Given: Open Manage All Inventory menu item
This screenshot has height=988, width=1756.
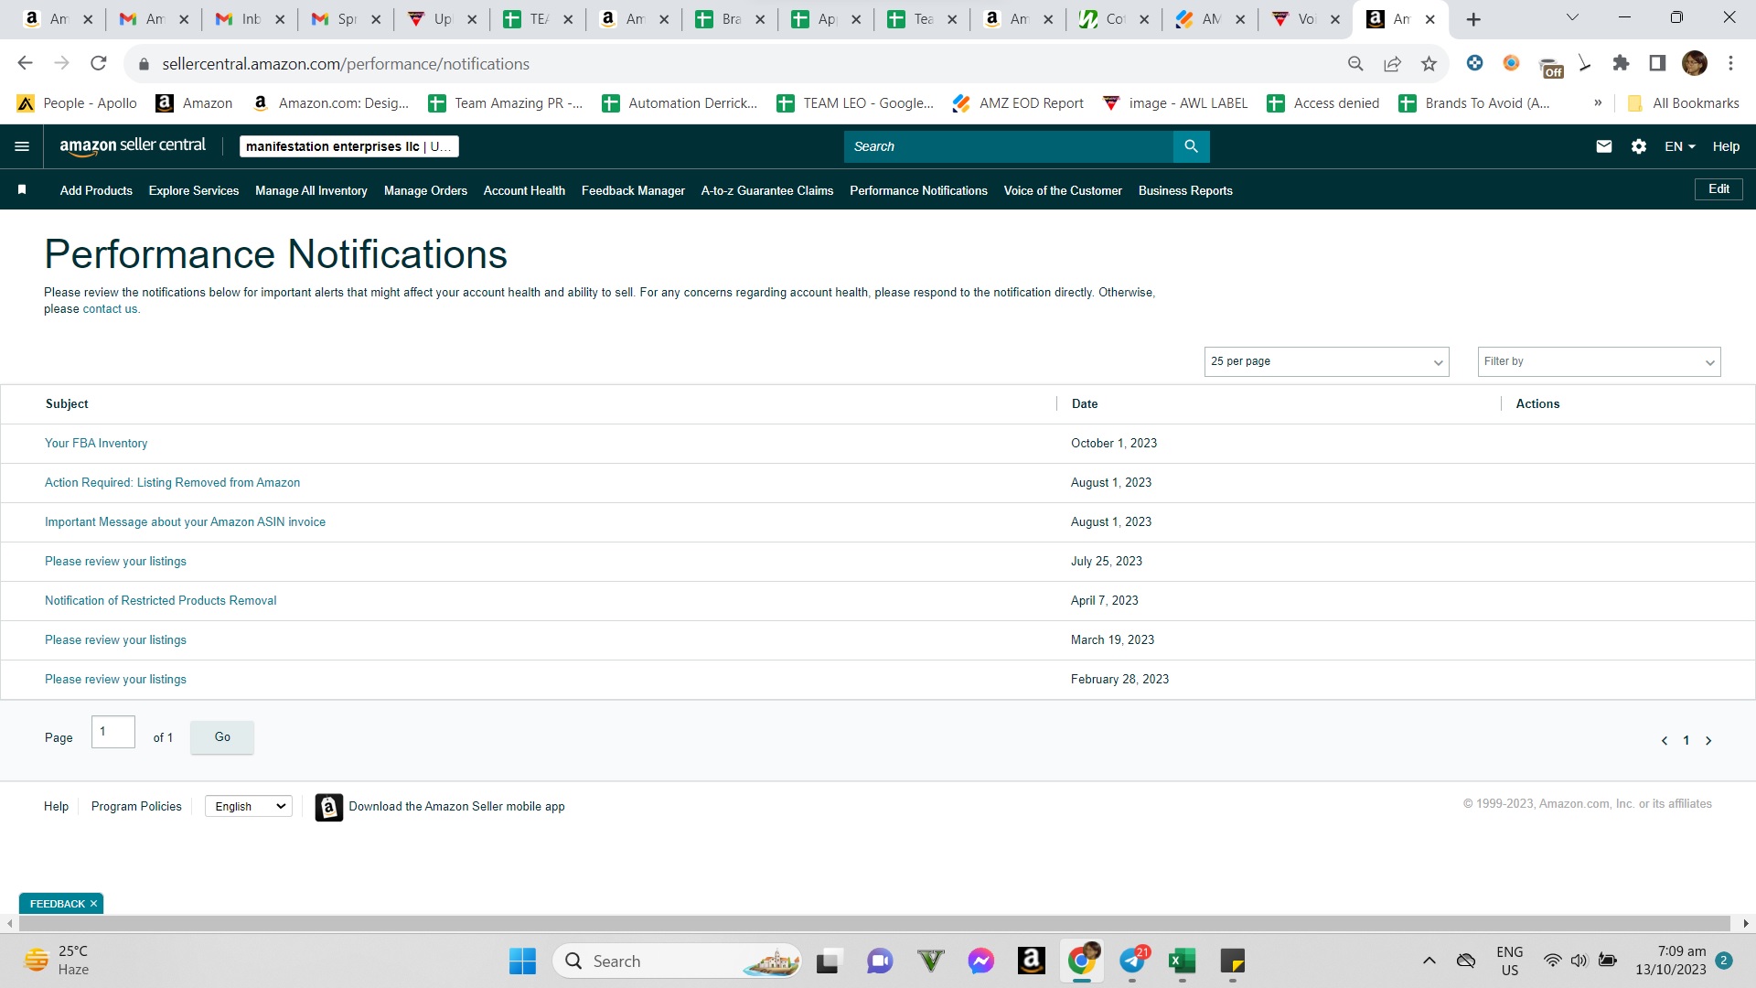Looking at the screenshot, I should click(x=311, y=190).
